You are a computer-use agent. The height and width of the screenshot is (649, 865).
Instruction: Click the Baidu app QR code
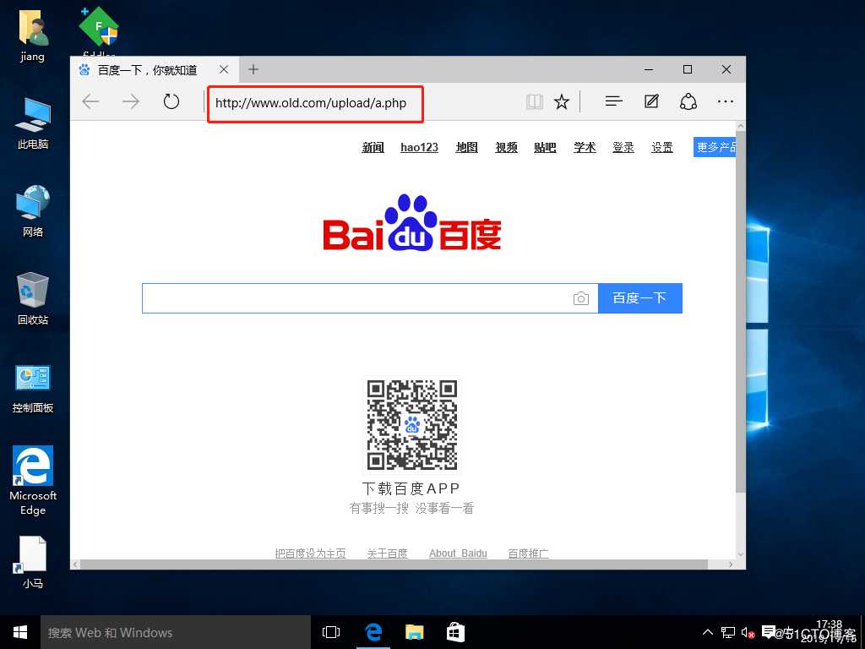tap(412, 425)
